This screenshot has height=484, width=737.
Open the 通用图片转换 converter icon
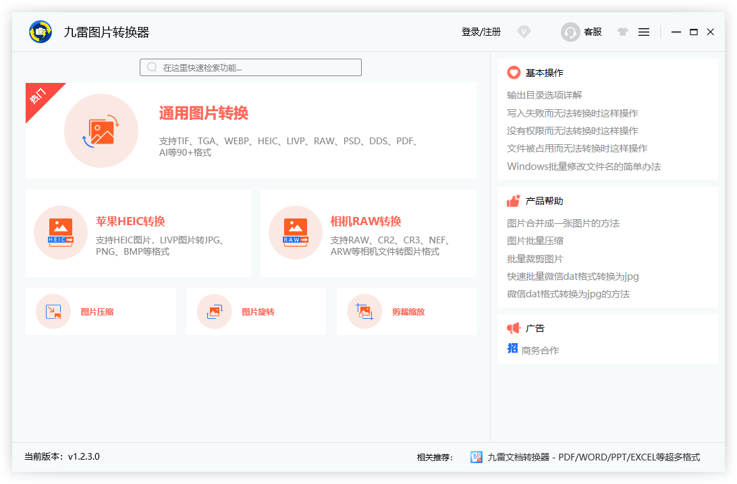tap(101, 131)
